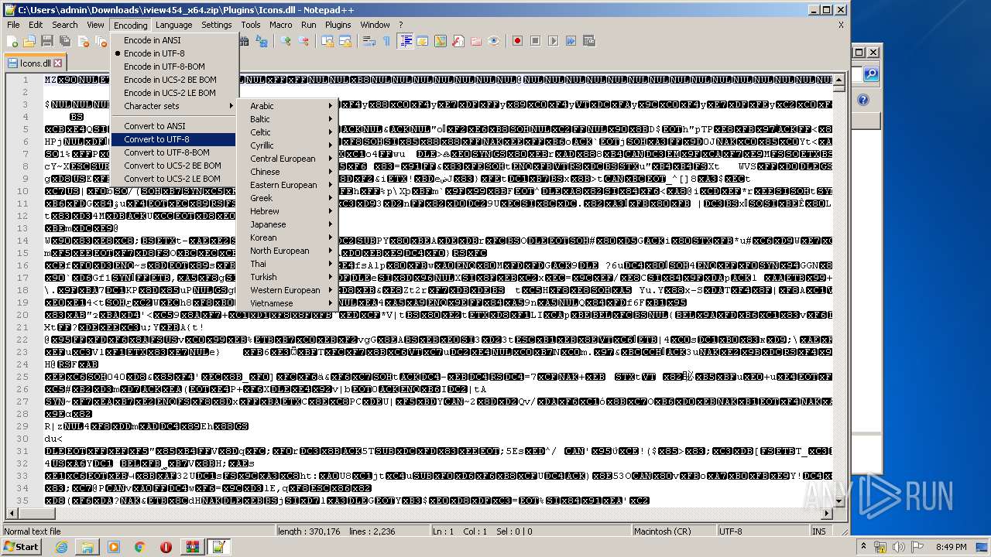Expand the Cyrillic character set submenu

point(288,145)
